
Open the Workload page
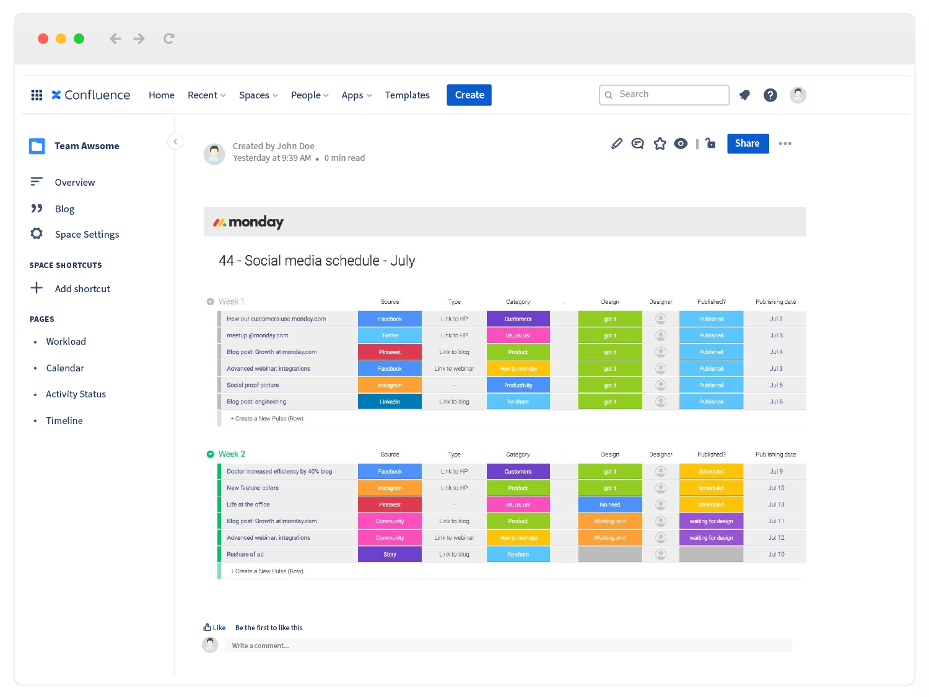pos(66,342)
